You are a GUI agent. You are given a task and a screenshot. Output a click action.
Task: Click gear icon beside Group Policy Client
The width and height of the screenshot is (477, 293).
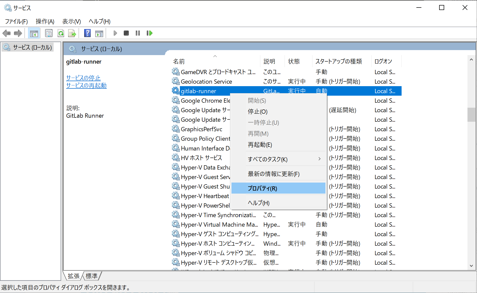(176, 138)
